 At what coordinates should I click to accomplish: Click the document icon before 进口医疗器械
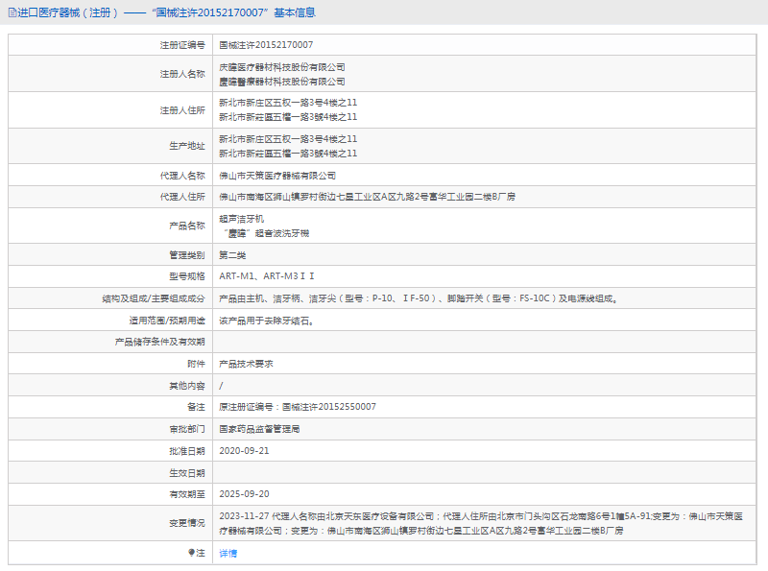pyautogui.click(x=12, y=13)
